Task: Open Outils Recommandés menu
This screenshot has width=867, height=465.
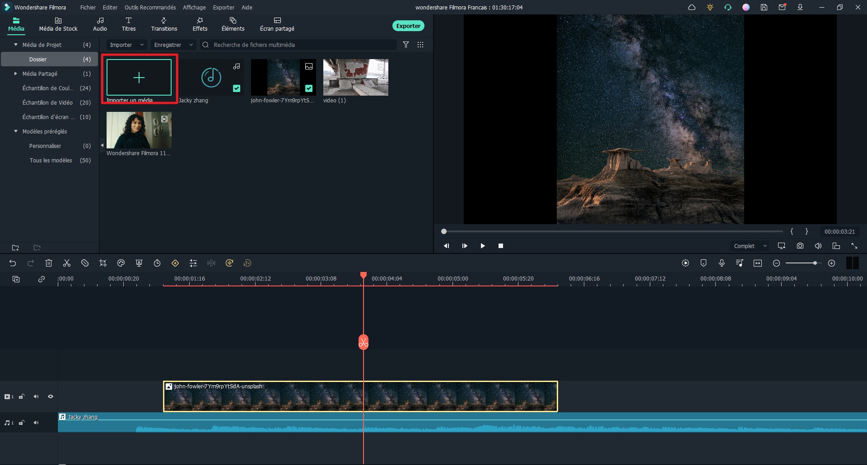Action: (x=150, y=7)
